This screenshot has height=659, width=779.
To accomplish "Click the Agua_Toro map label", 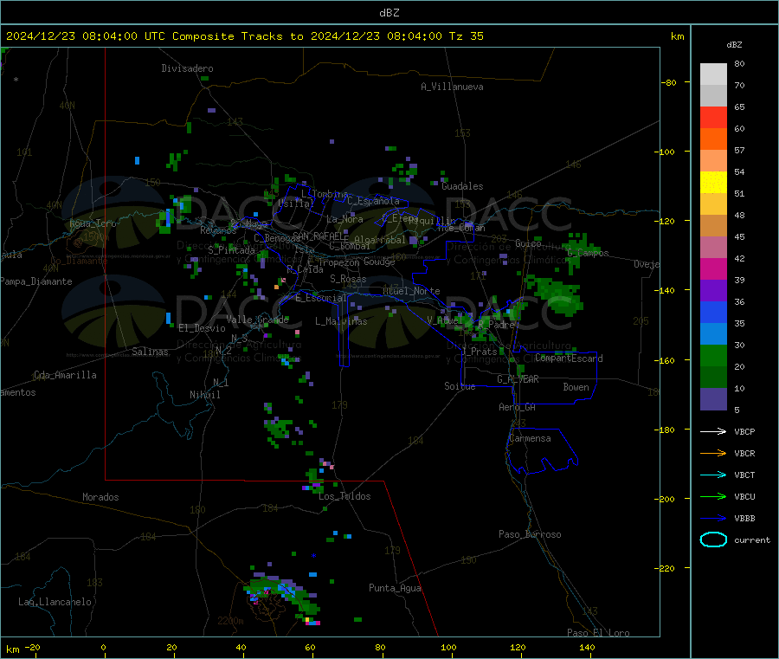I will 93,223.
